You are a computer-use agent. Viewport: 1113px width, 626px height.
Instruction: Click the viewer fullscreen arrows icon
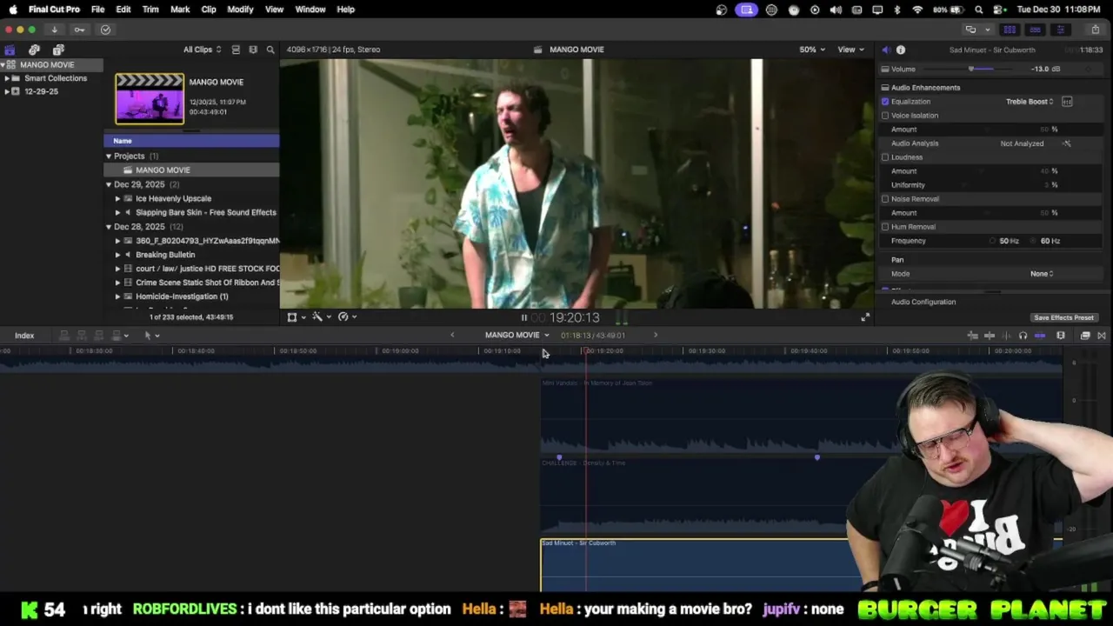click(865, 317)
